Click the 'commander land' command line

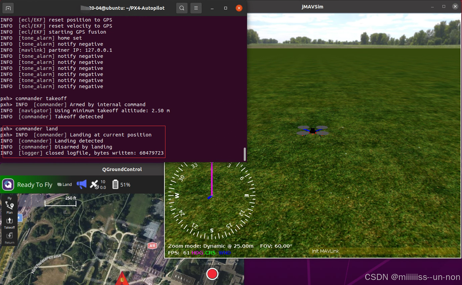click(29, 129)
